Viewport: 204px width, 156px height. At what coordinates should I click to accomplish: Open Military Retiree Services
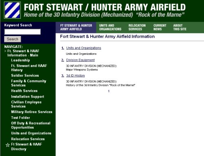[32, 112]
